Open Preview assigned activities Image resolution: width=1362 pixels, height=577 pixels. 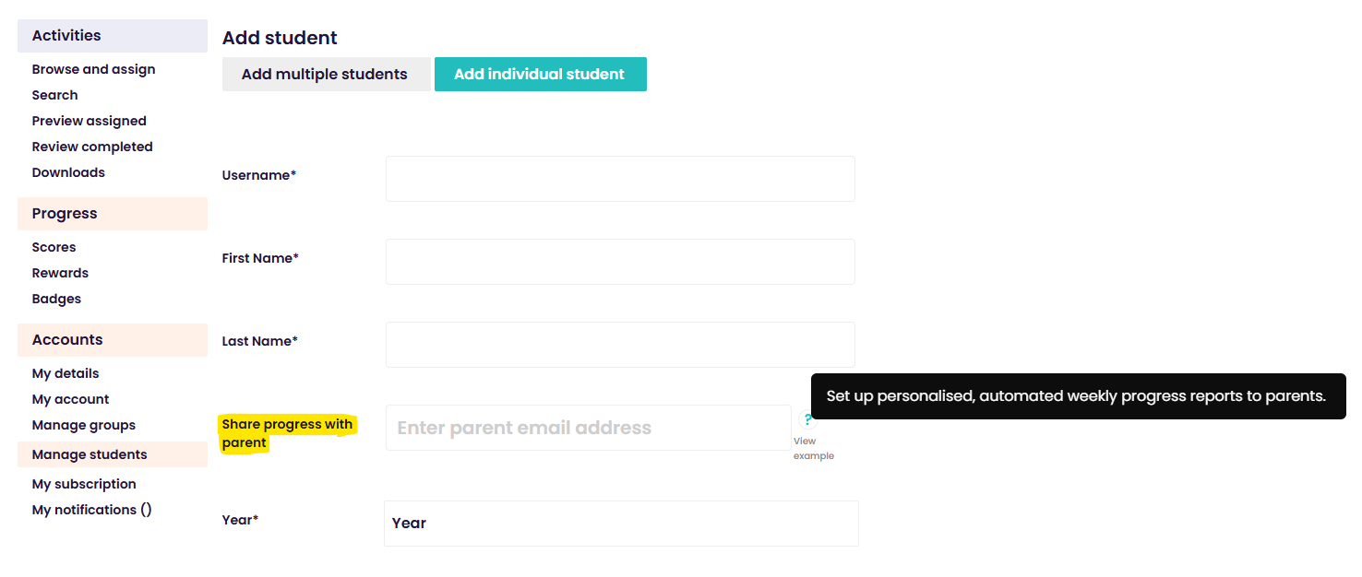pos(89,121)
